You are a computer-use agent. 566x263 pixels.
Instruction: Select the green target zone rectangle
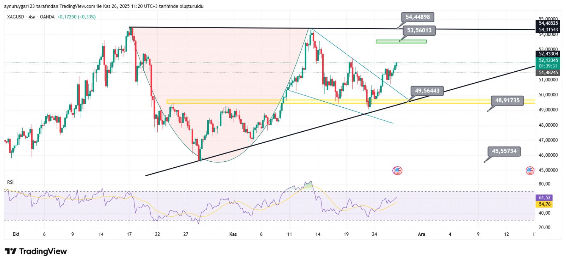click(x=401, y=42)
